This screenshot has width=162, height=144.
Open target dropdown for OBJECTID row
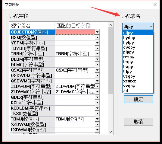coord(97,32)
